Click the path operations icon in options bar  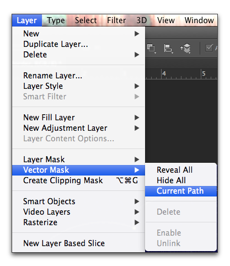(x=151, y=49)
